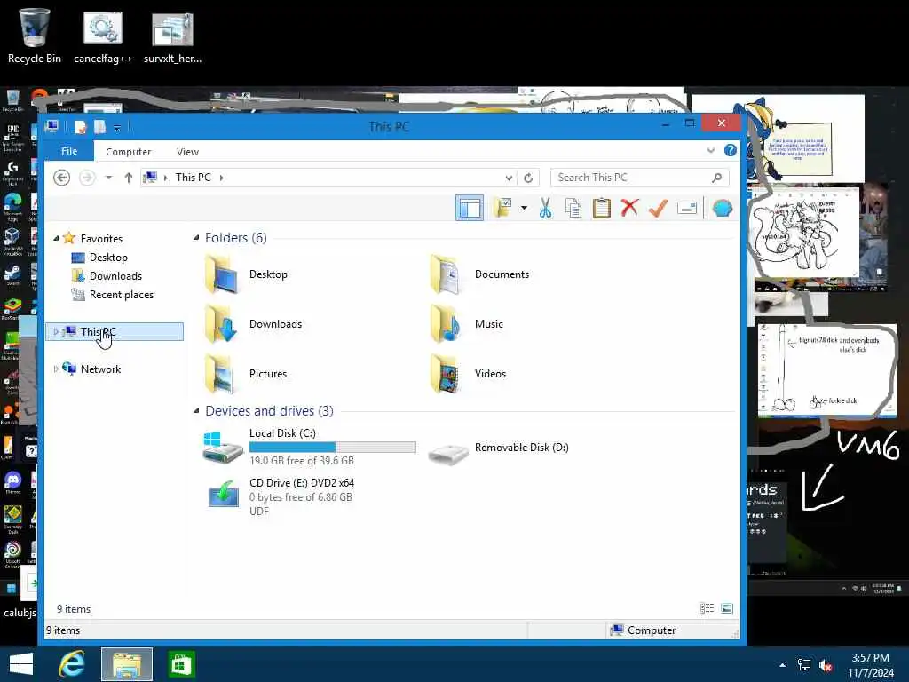The image size is (909, 682).
Task: Click the Copy icon in toolbar
Action: point(573,208)
